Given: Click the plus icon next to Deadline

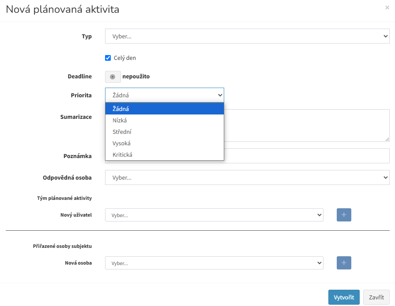Looking at the screenshot, I should (x=113, y=77).
